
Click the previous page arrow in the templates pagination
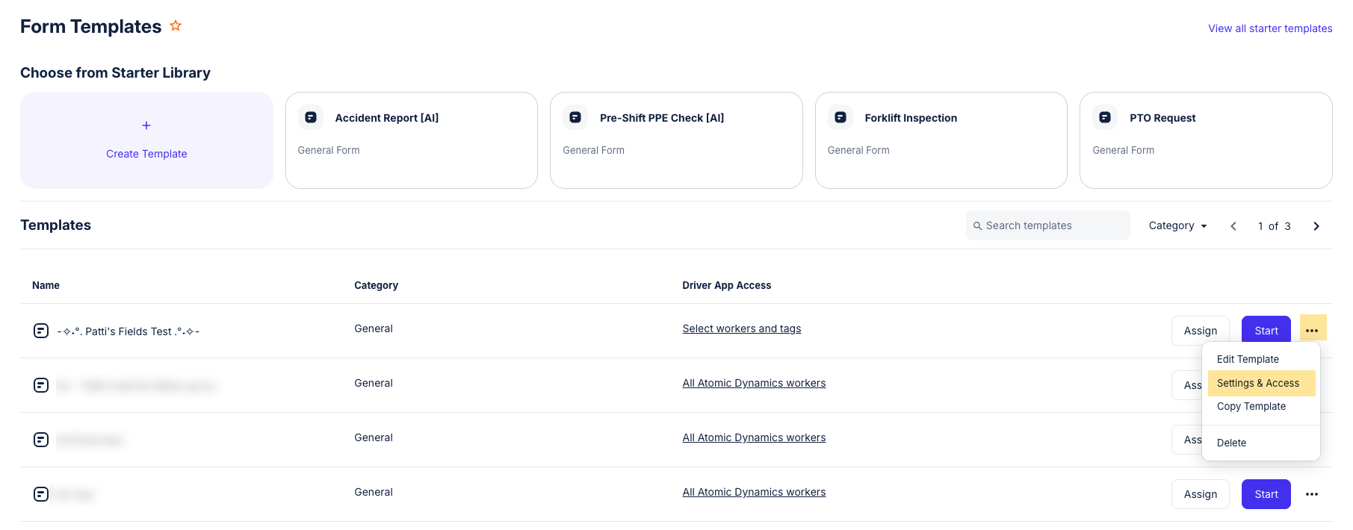[1233, 225]
